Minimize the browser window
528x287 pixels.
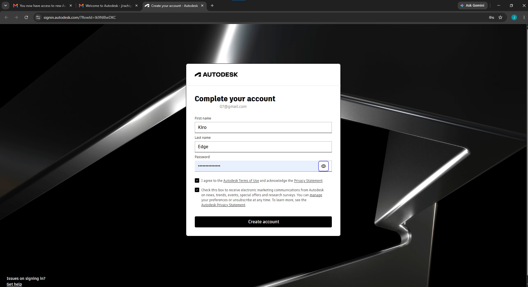(499, 6)
